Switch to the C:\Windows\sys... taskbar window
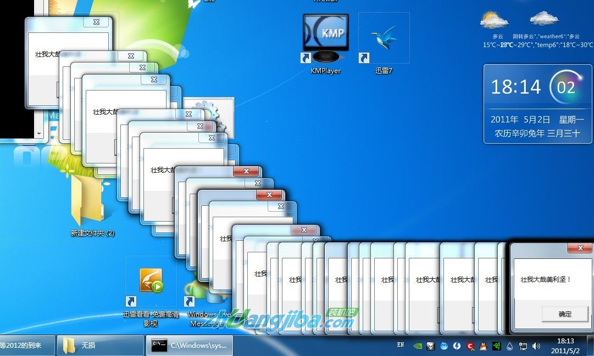594x356 pixels. pyautogui.click(x=190, y=346)
